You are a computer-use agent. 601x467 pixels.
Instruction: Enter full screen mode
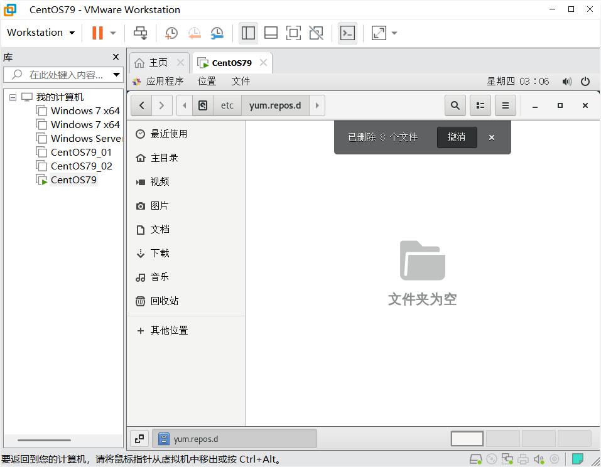click(294, 33)
